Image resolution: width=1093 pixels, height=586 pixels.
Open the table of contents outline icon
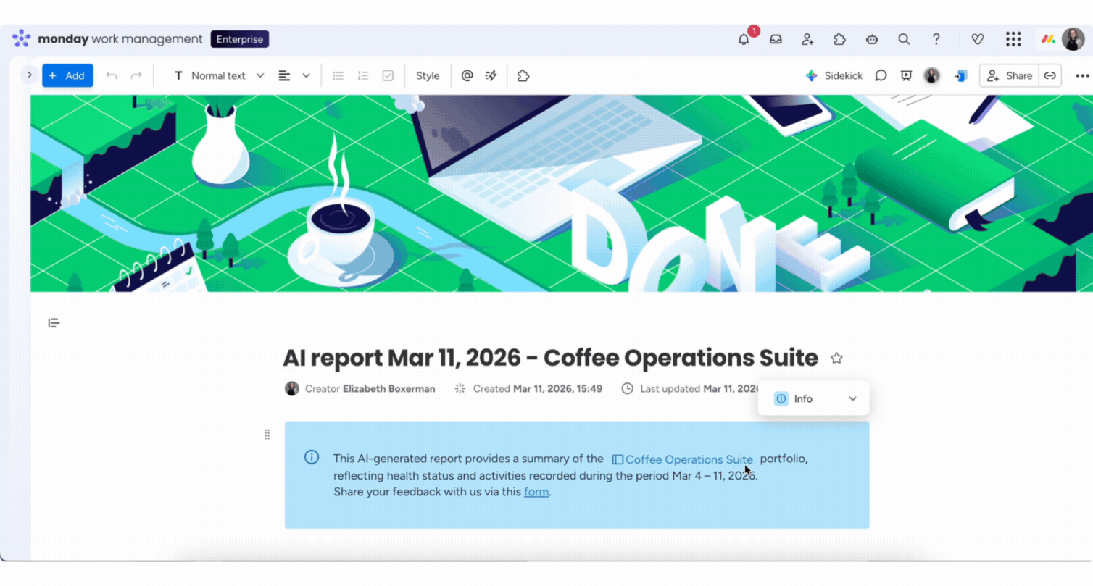pyautogui.click(x=54, y=323)
